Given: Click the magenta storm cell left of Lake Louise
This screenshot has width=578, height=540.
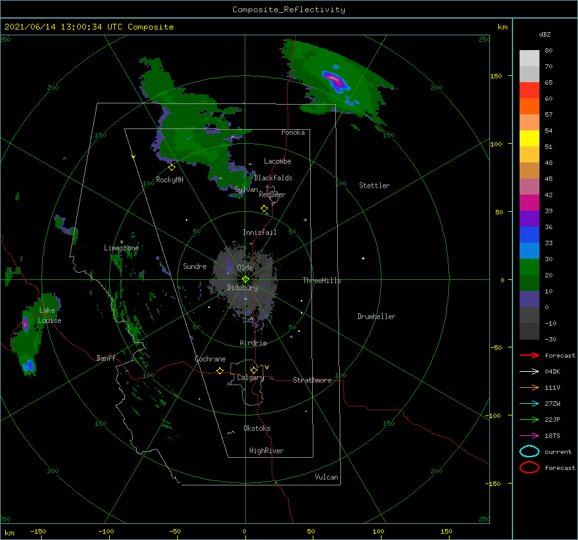Looking at the screenshot, I should (26, 324).
